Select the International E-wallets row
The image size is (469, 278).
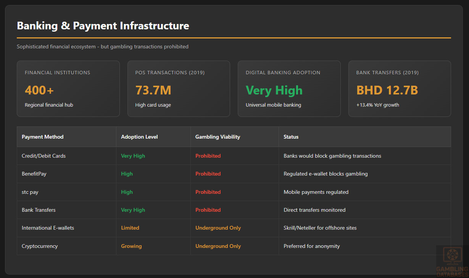click(48, 228)
